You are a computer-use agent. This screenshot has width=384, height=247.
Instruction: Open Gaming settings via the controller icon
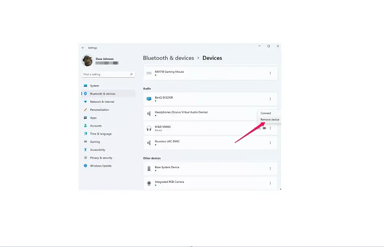86,141
